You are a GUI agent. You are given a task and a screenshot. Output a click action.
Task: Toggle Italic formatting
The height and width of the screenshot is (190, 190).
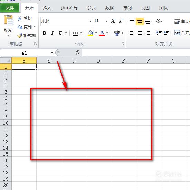(53, 33)
